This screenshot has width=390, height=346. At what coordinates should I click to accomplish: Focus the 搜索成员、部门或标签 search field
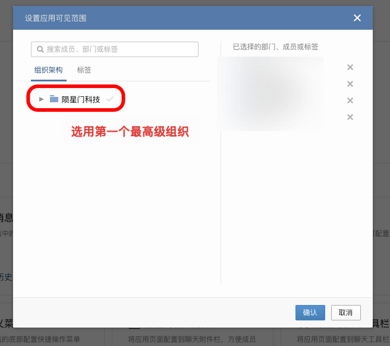119,49
